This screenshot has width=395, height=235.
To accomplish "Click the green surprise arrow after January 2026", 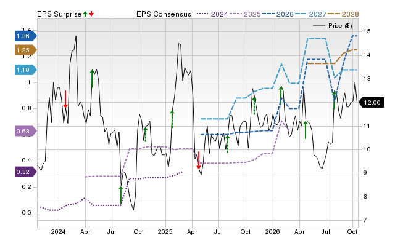I will (281, 95).
